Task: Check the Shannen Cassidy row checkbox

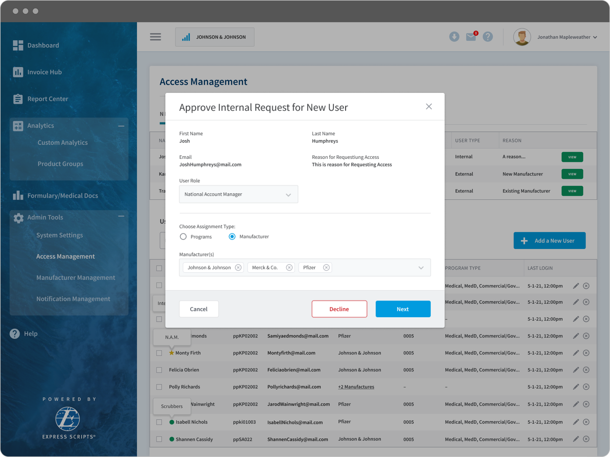Action: click(x=159, y=439)
